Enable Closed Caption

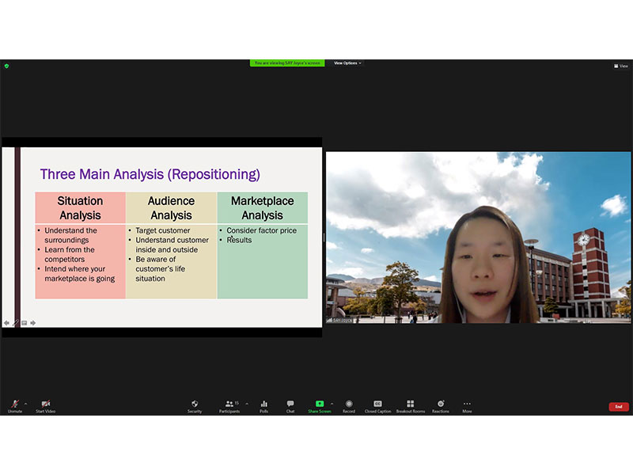[377, 405]
